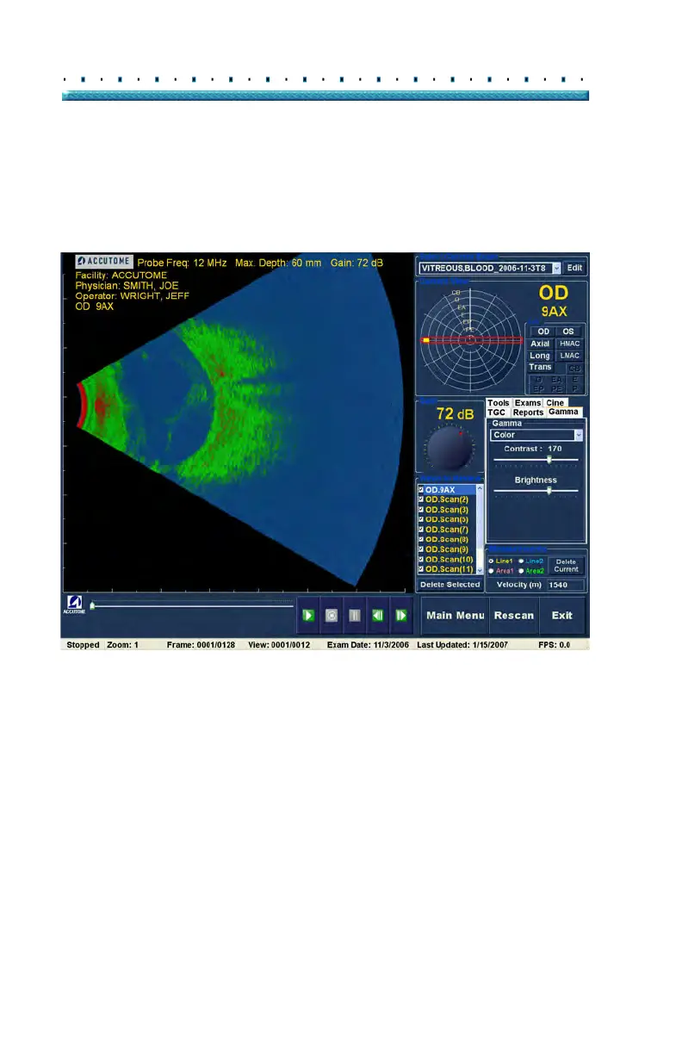Select the Line1 measurement radio button
Image resolution: width=682 pixels, height=1054 pixels.
click(492, 561)
